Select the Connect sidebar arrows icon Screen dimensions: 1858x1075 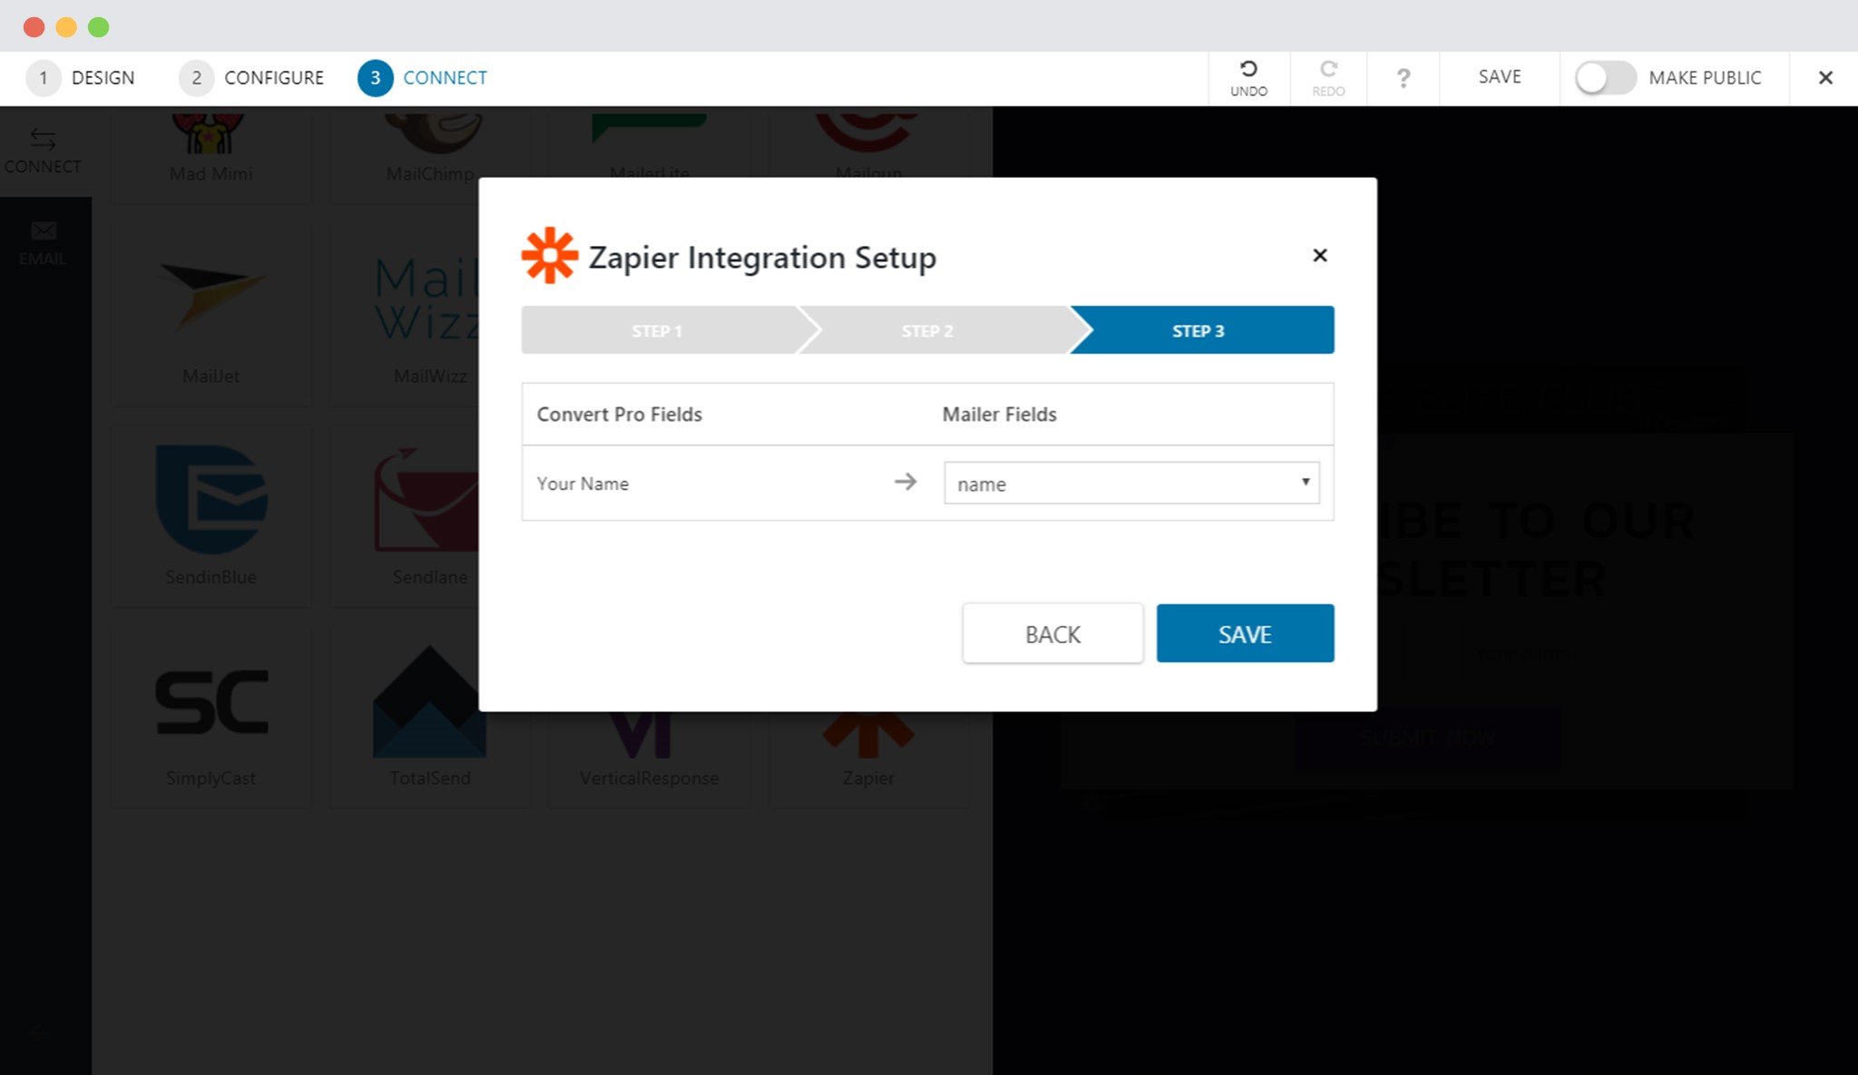coord(43,139)
